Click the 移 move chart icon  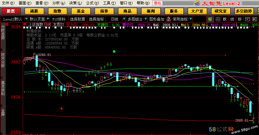pos(240,19)
